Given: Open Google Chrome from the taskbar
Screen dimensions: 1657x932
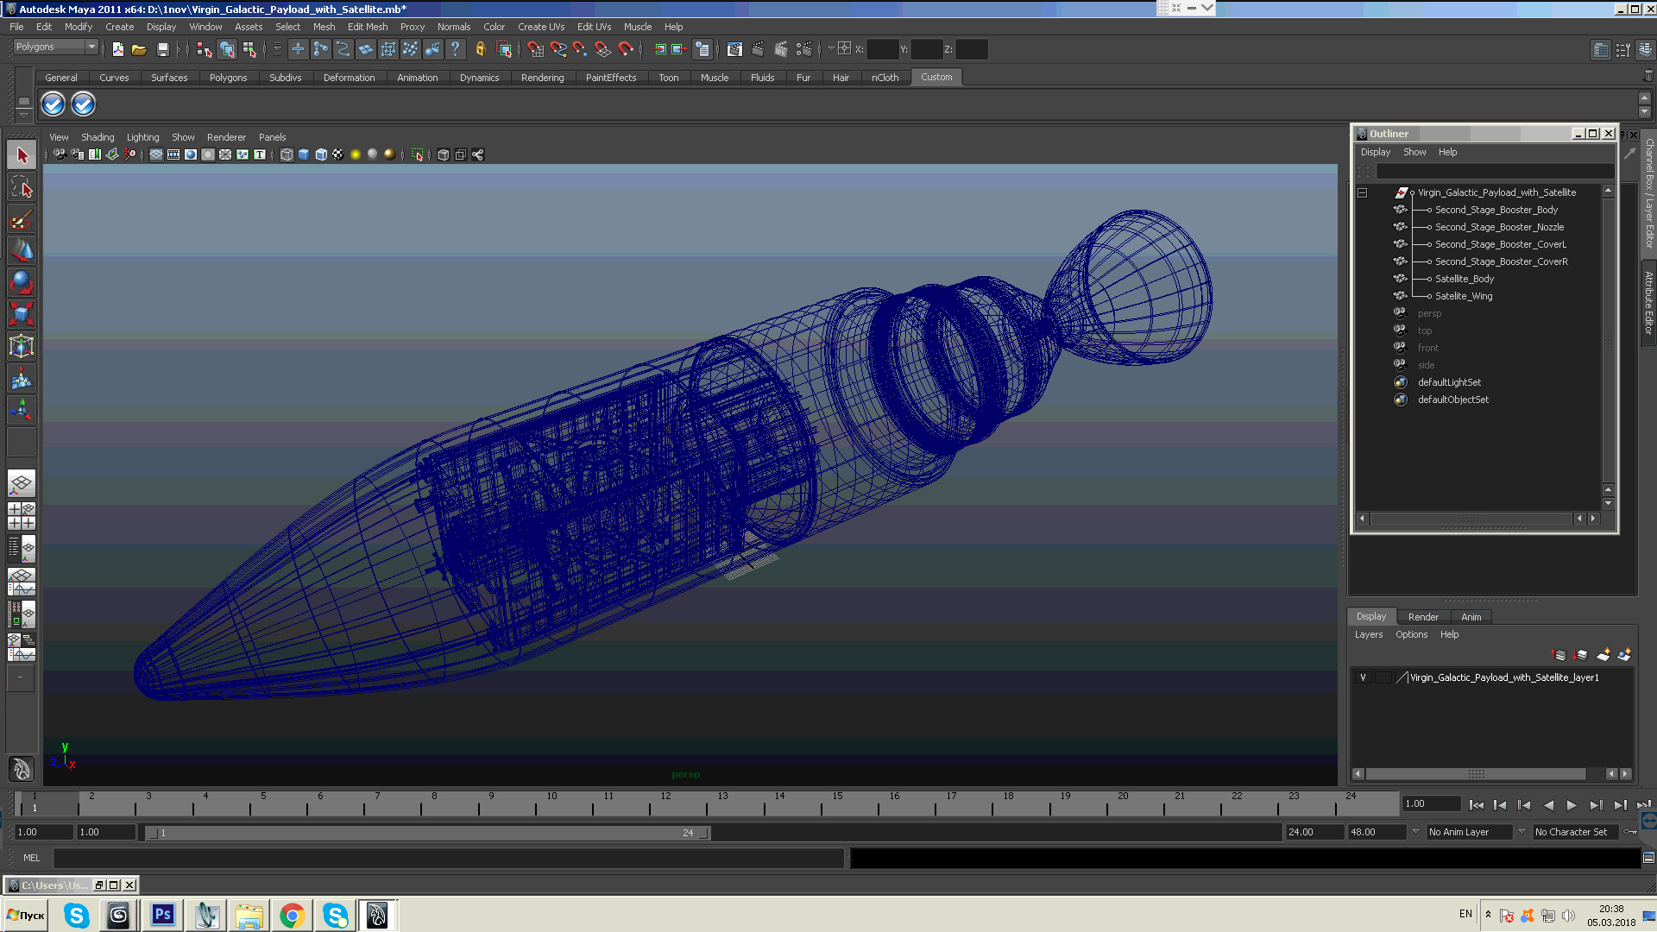Looking at the screenshot, I should pos(292,915).
